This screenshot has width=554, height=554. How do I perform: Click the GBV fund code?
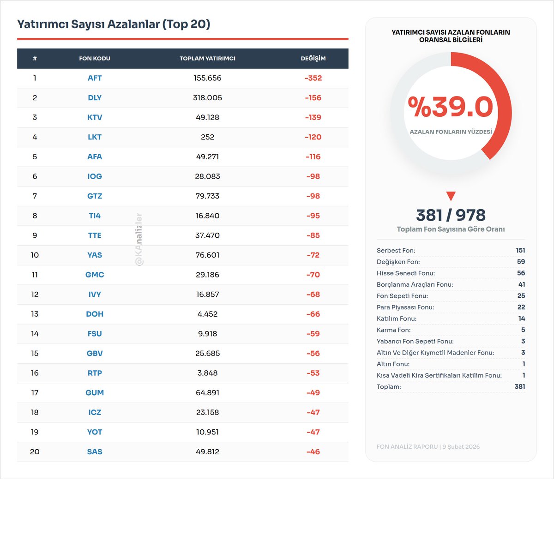(x=95, y=353)
